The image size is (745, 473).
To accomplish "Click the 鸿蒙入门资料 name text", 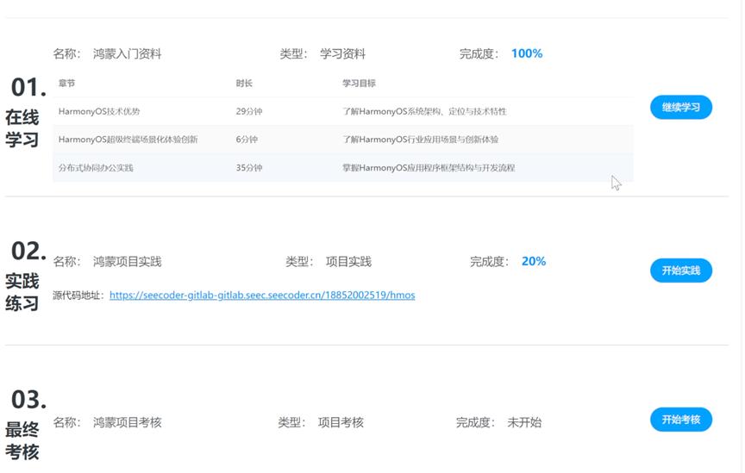I will 128,53.
